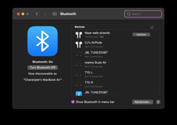Screen dimensions: 177x125
Task: Open the show-all preferences grid
Action: pos(54,14)
